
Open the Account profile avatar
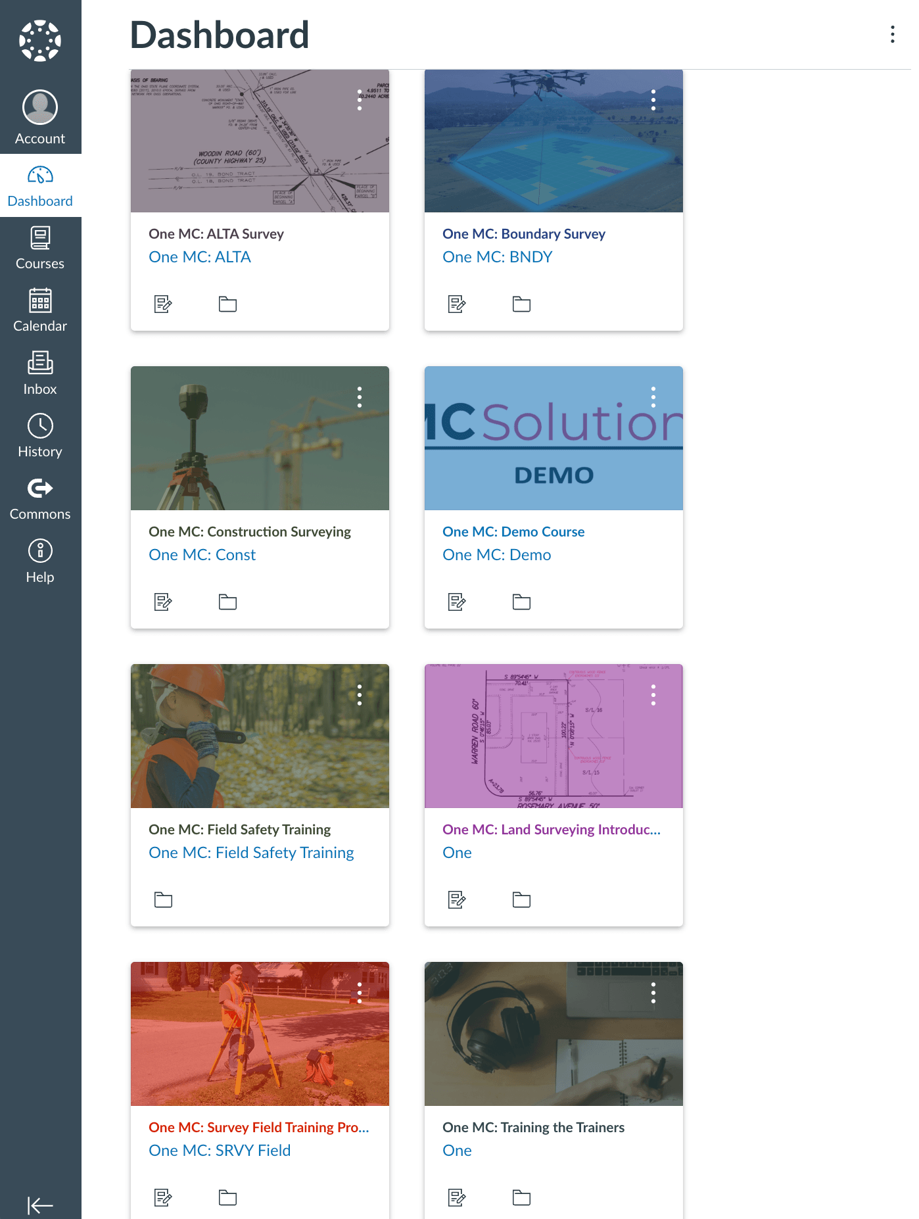40,108
